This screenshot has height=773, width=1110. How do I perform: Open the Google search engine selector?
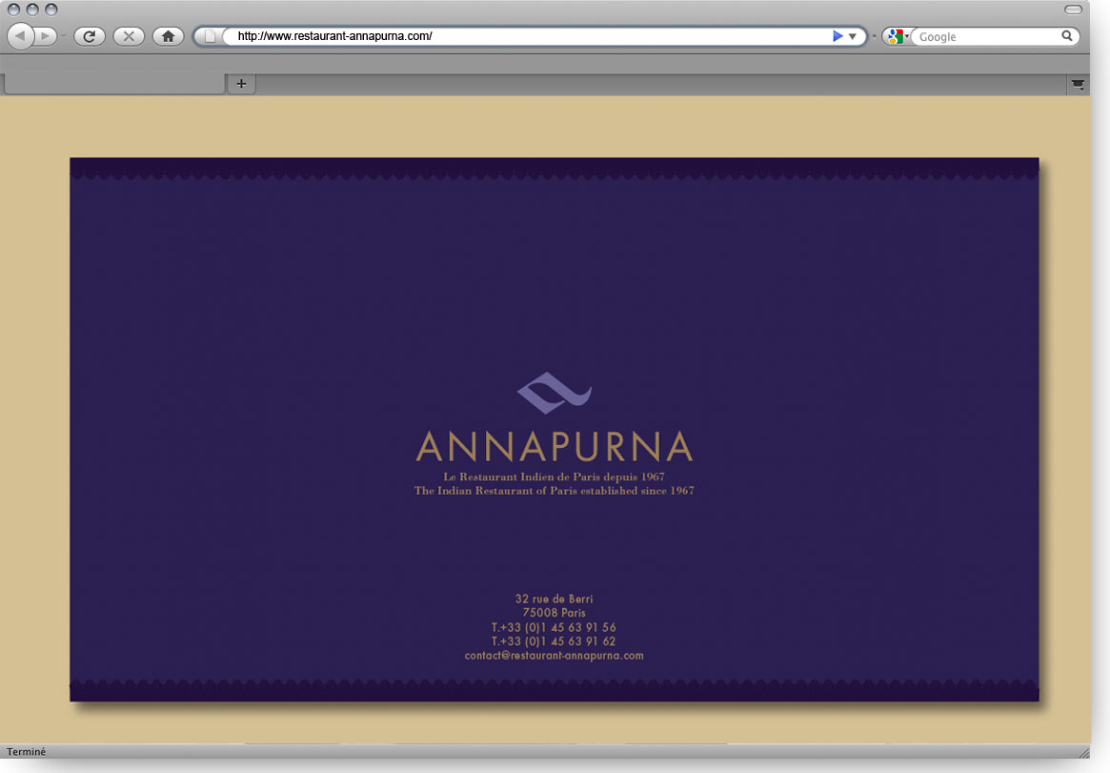[897, 37]
